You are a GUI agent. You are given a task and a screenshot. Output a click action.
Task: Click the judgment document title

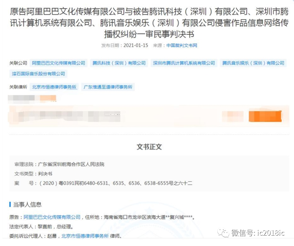[149, 23]
